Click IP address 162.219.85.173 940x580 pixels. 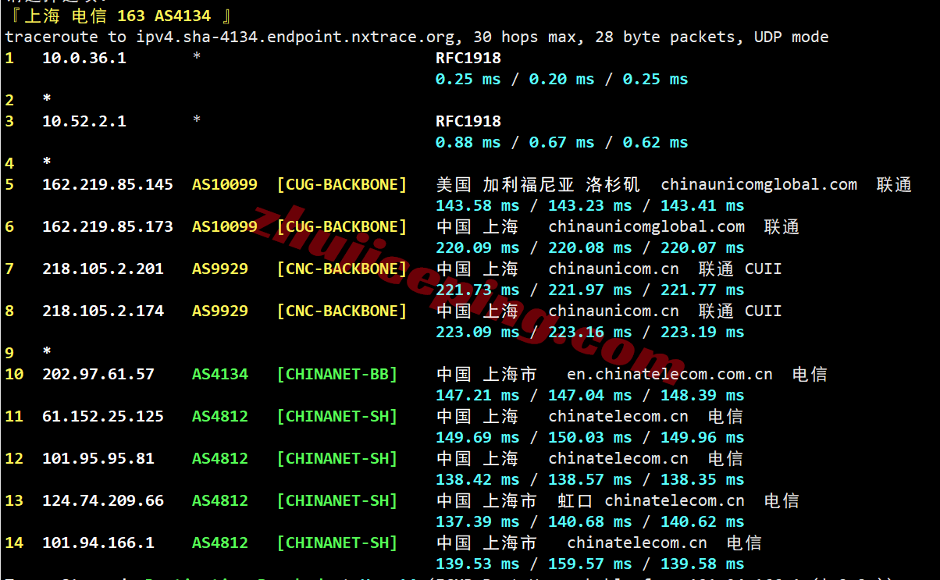(108, 226)
